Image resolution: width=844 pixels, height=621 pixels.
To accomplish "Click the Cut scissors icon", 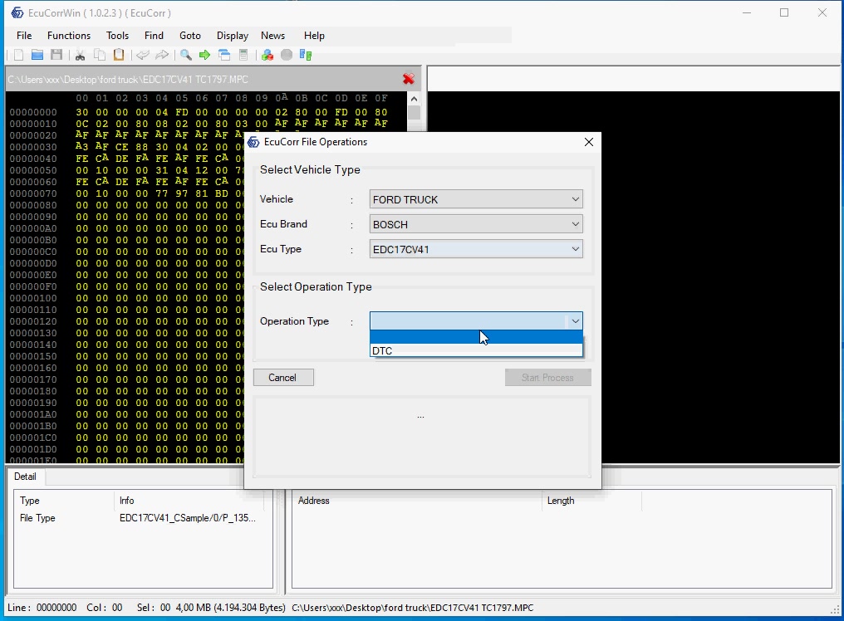I will tap(81, 55).
